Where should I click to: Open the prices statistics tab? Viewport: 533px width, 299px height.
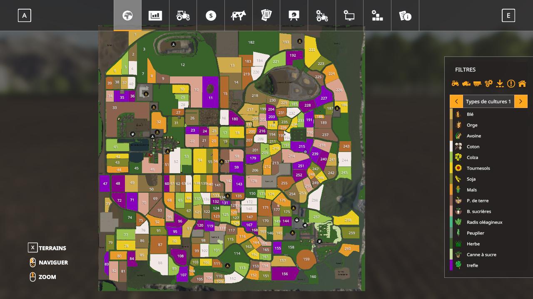coord(155,15)
